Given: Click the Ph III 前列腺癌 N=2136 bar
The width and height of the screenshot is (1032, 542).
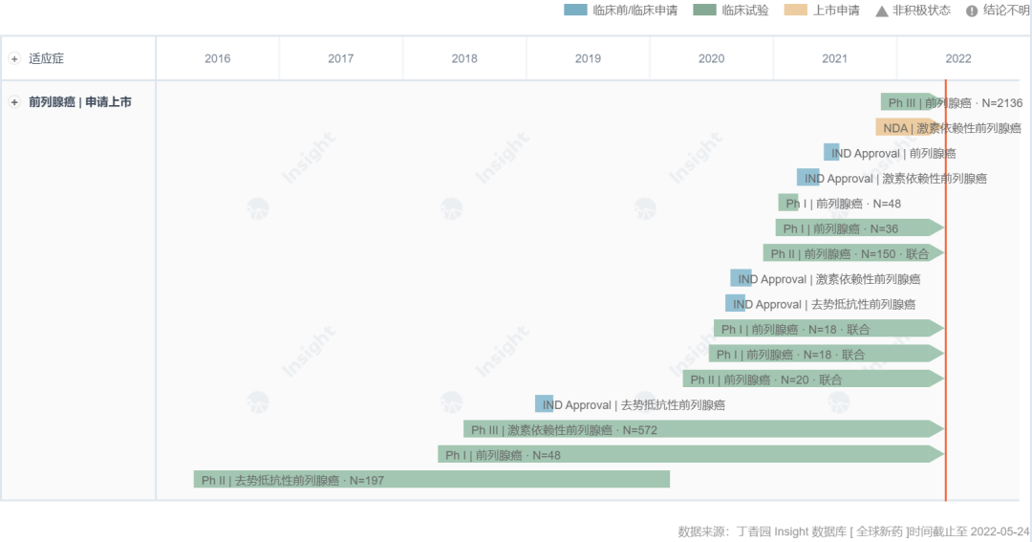Looking at the screenshot, I should 908,102.
